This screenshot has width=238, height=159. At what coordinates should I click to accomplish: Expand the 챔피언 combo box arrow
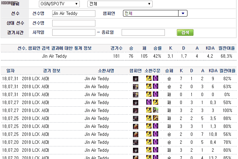pos(183,13)
